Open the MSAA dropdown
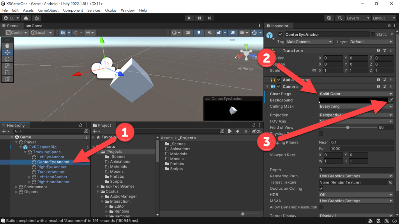Image resolution: width=399 pixels, height=224 pixels. [x=356, y=201]
